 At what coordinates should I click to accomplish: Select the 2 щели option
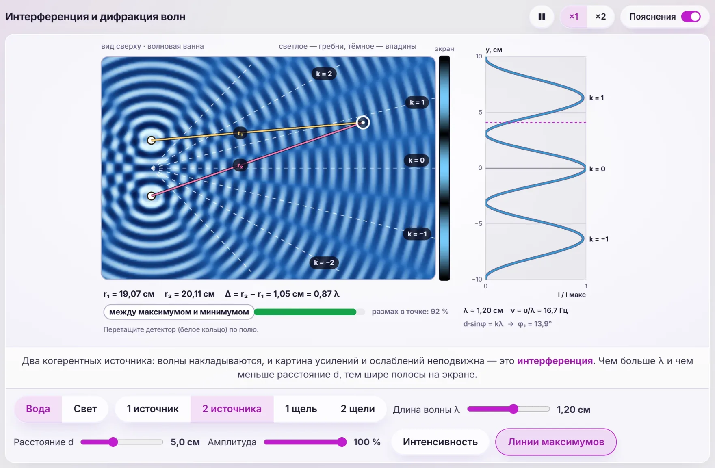pos(357,409)
